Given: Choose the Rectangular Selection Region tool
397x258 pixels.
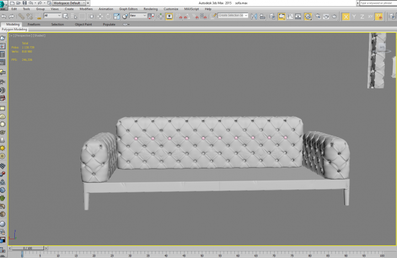Looking at the screenshot, I should click(82, 17).
